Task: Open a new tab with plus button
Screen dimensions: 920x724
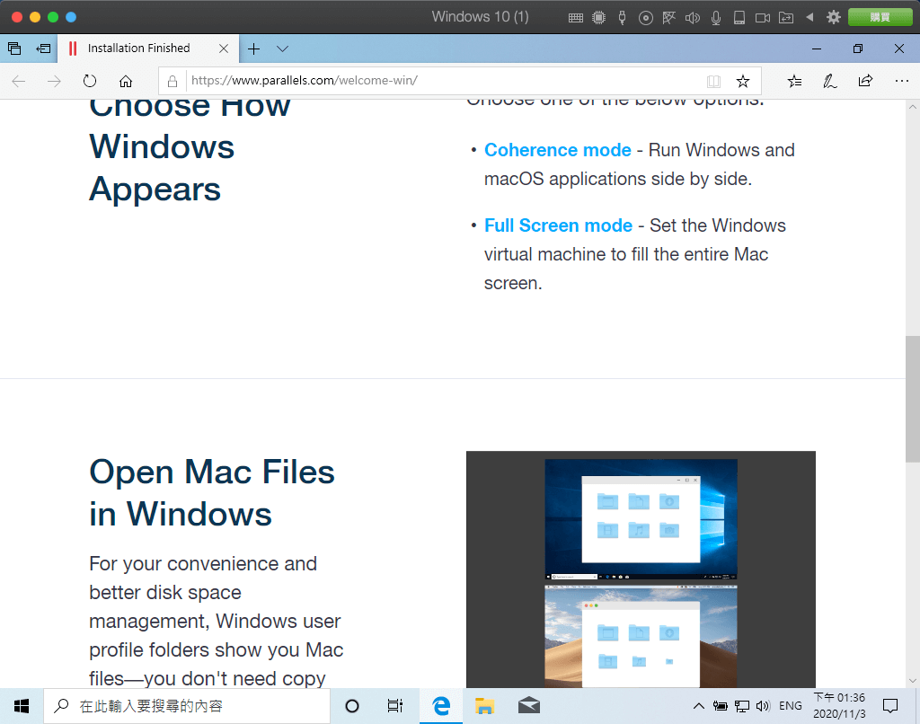Action: click(253, 49)
